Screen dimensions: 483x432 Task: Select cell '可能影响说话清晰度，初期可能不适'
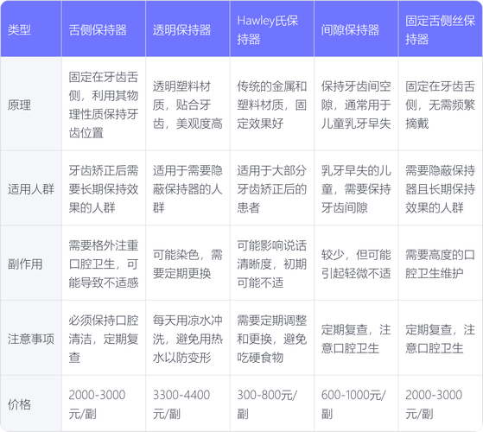coord(271,264)
